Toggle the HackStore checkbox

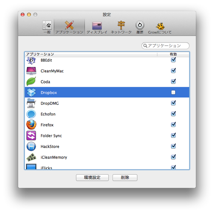pos(173,146)
